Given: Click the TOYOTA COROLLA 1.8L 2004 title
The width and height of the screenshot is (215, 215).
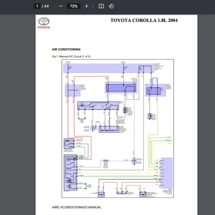Looking at the screenshot, I should [144, 20].
